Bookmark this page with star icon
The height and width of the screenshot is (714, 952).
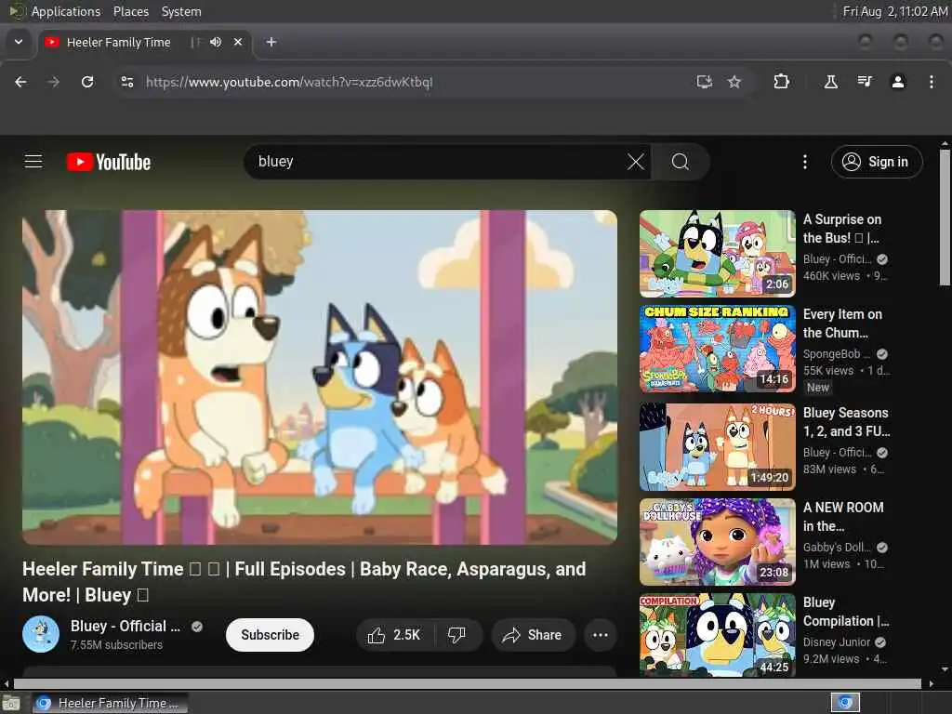pyautogui.click(x=734, y=82)
